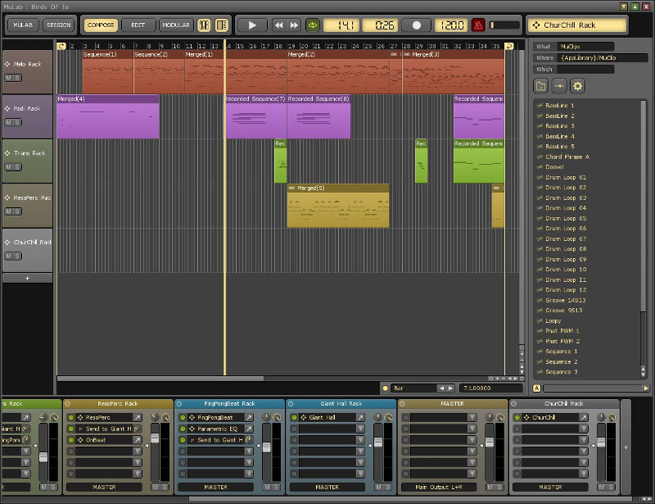Add a new track with plus button

[28, 278]
